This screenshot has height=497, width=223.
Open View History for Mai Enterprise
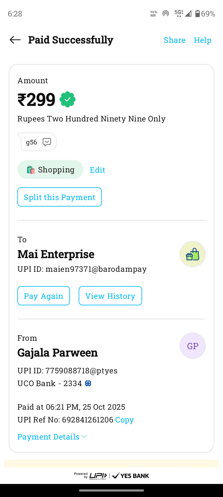tap(110, 296)
